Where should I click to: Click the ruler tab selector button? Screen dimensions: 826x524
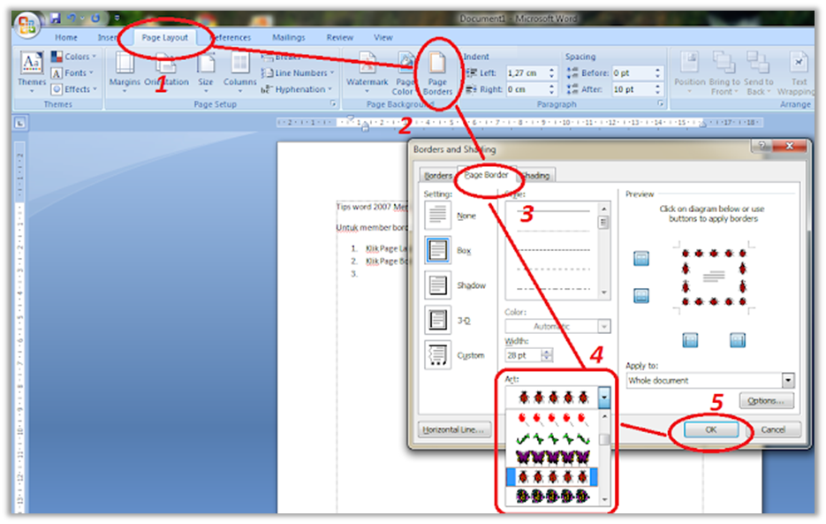[20, 124]
